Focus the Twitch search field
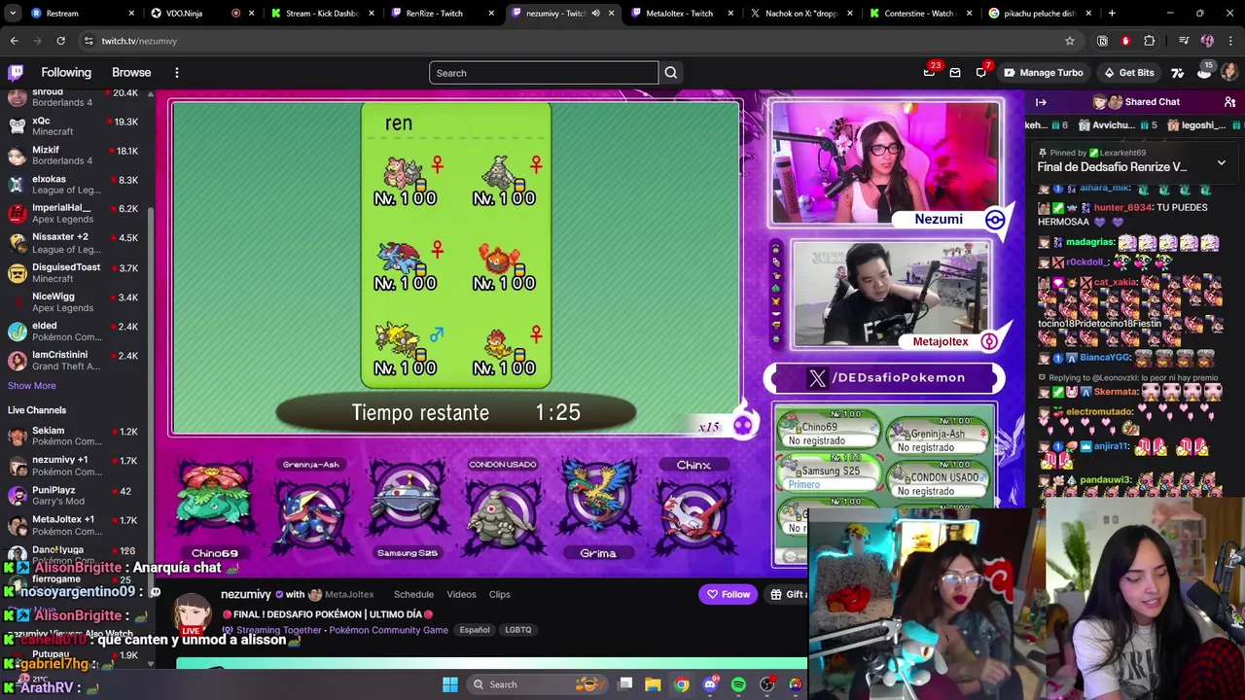 pos(544,73)
